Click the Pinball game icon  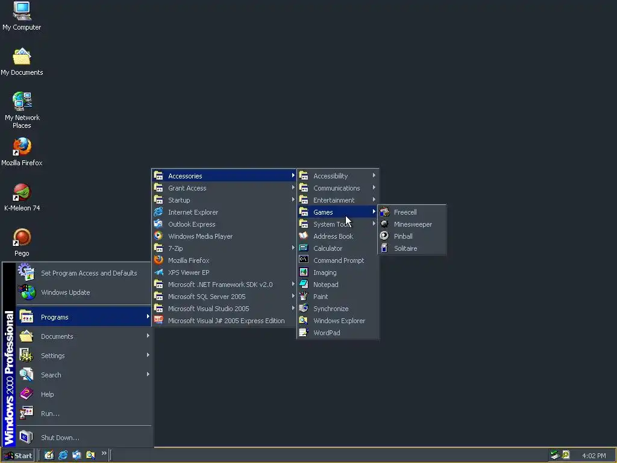click(x=384, y=236)
